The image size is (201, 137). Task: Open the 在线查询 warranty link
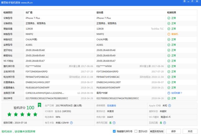coord(111,106)
